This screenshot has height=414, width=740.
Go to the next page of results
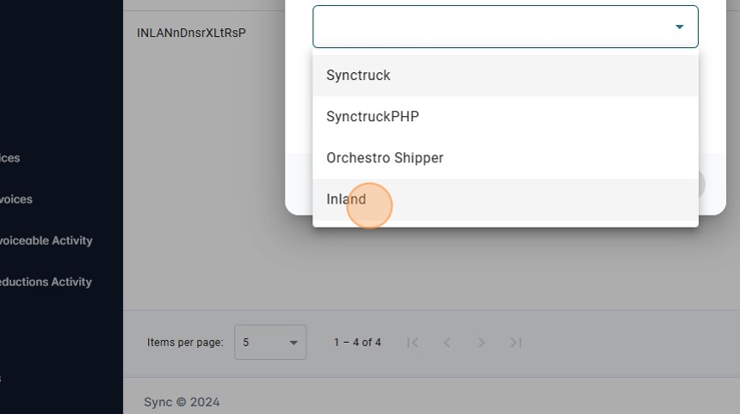[482, 343]
